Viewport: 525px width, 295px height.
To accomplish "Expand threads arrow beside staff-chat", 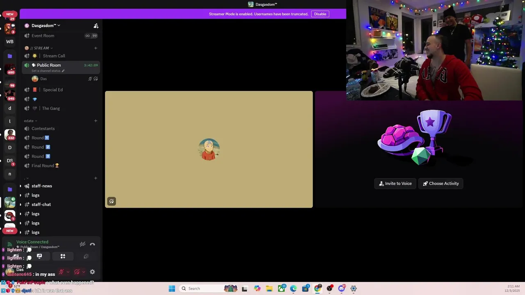I will coord(21,204).
